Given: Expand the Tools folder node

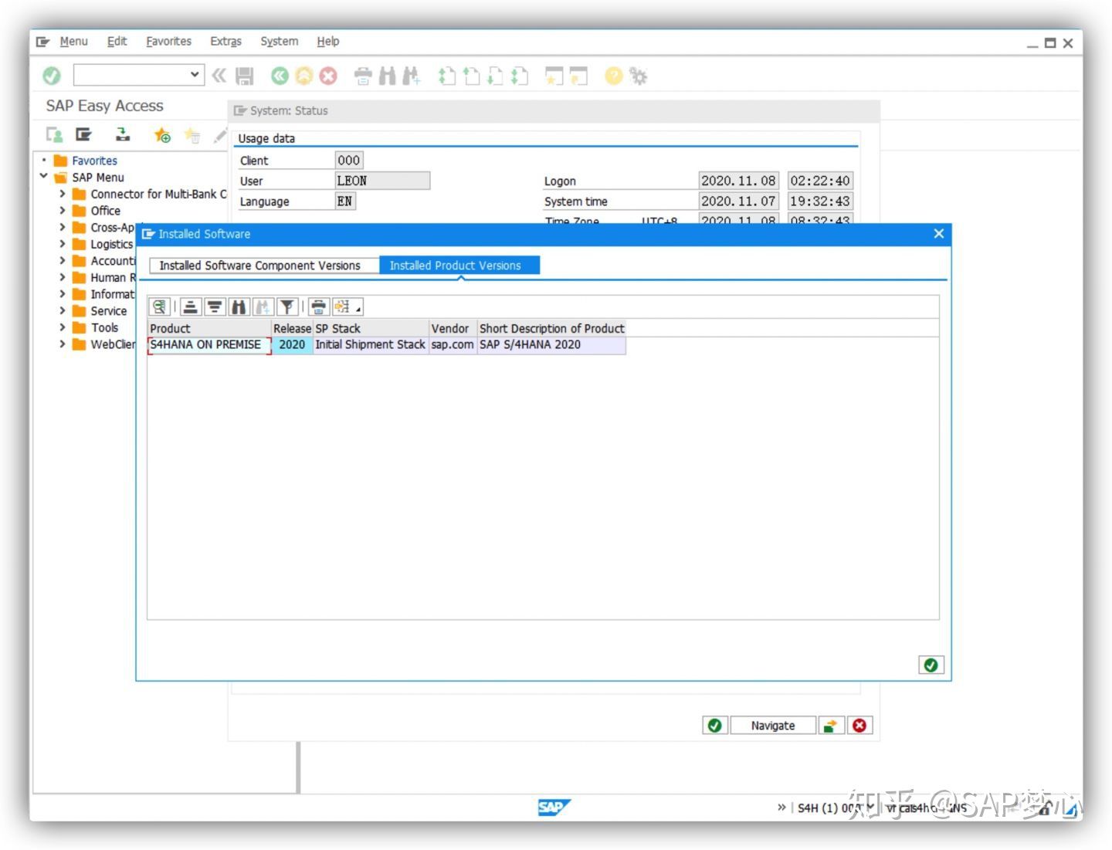Looking at the screenshot, I should pyautogui.click(x=63, y=327).
